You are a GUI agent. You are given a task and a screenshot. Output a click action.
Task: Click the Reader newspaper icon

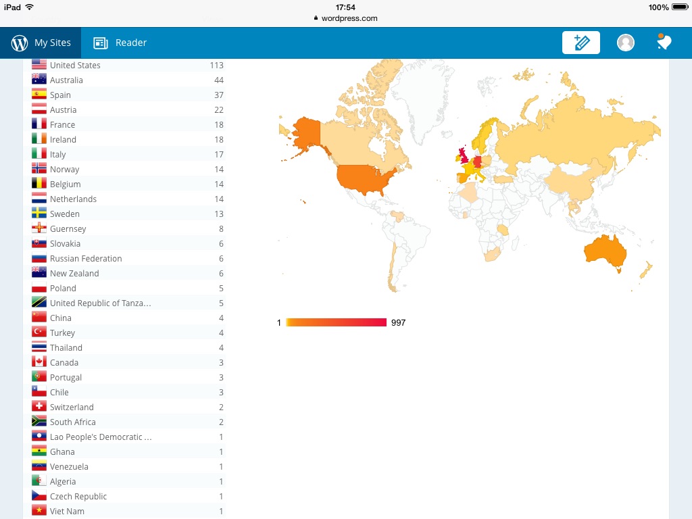[101, 43]
